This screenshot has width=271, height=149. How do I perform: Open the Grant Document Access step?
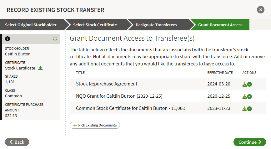(220, 25)
